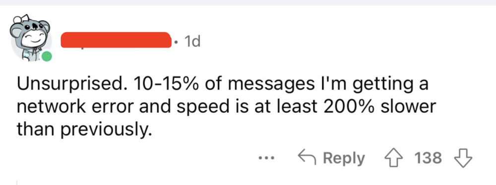Click the Reply button
This screenshot has width=496, height=185.
point(331,158)
